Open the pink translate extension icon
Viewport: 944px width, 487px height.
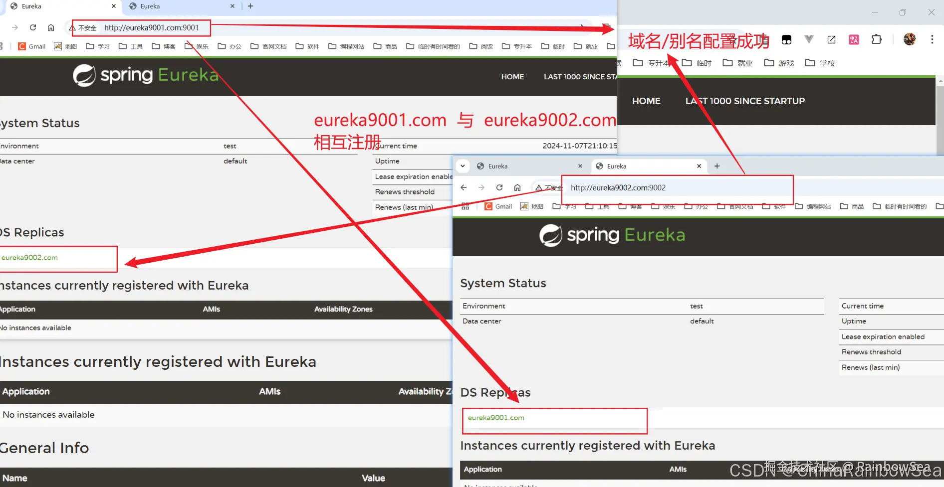coord(854,39)
